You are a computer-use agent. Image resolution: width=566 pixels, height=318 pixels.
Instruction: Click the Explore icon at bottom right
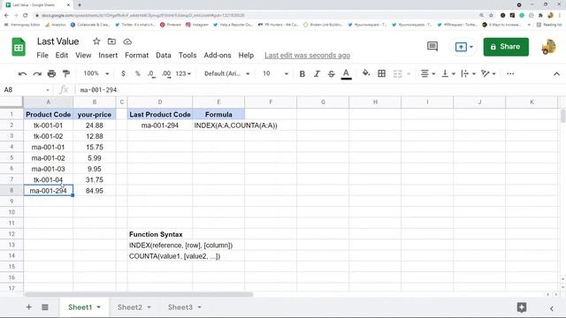pos(521,307)
